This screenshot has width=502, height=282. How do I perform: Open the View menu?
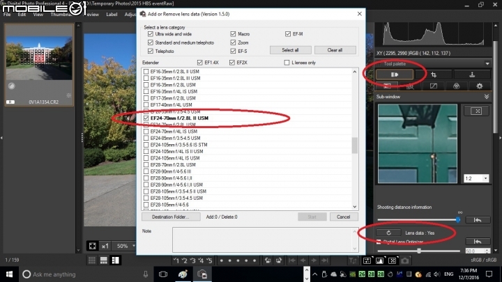coord(38,15)
